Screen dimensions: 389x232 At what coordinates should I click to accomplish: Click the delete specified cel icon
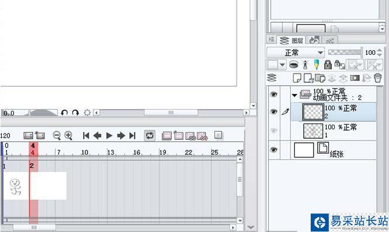[x=202, y=136]
